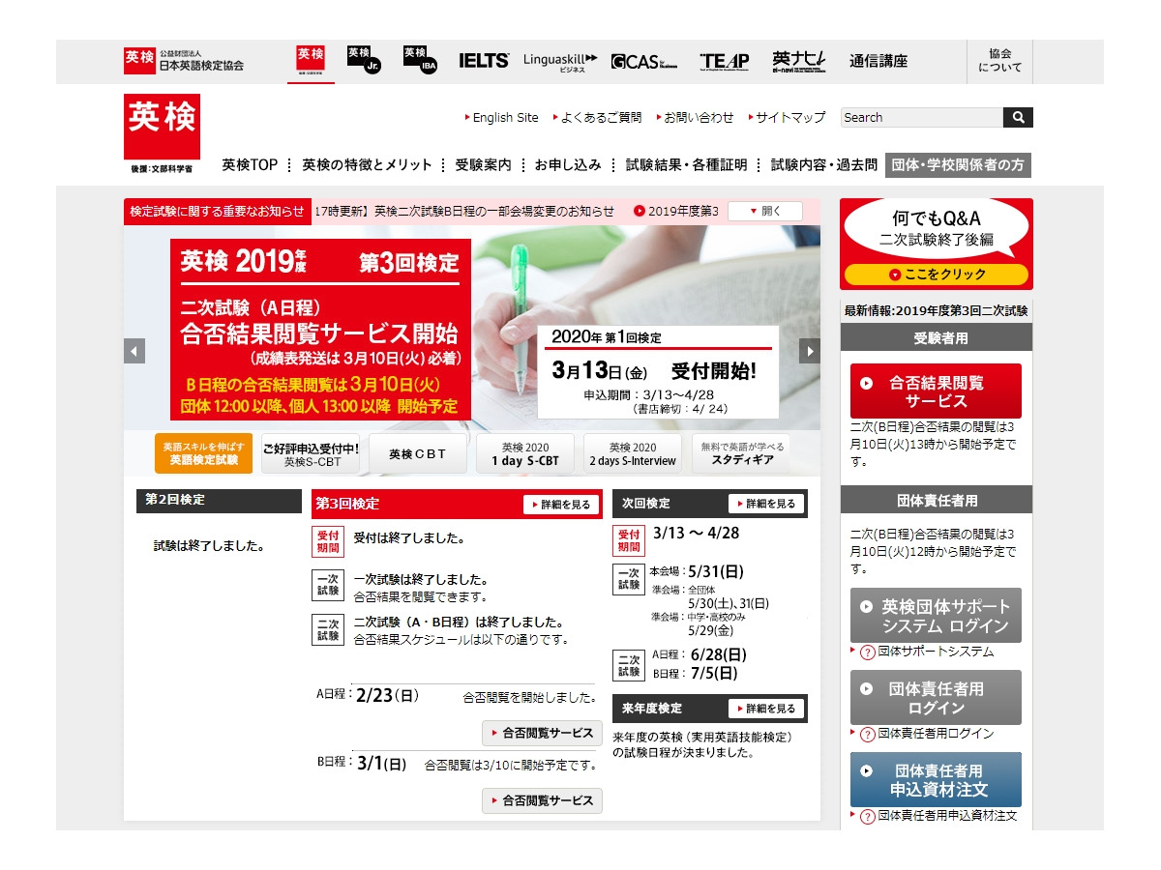Open the orange 英語検定試験 button

coord(203,453)
